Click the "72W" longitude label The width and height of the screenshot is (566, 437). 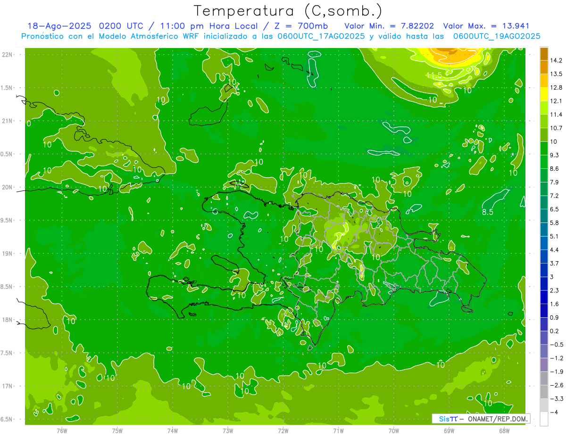[283, 431]
